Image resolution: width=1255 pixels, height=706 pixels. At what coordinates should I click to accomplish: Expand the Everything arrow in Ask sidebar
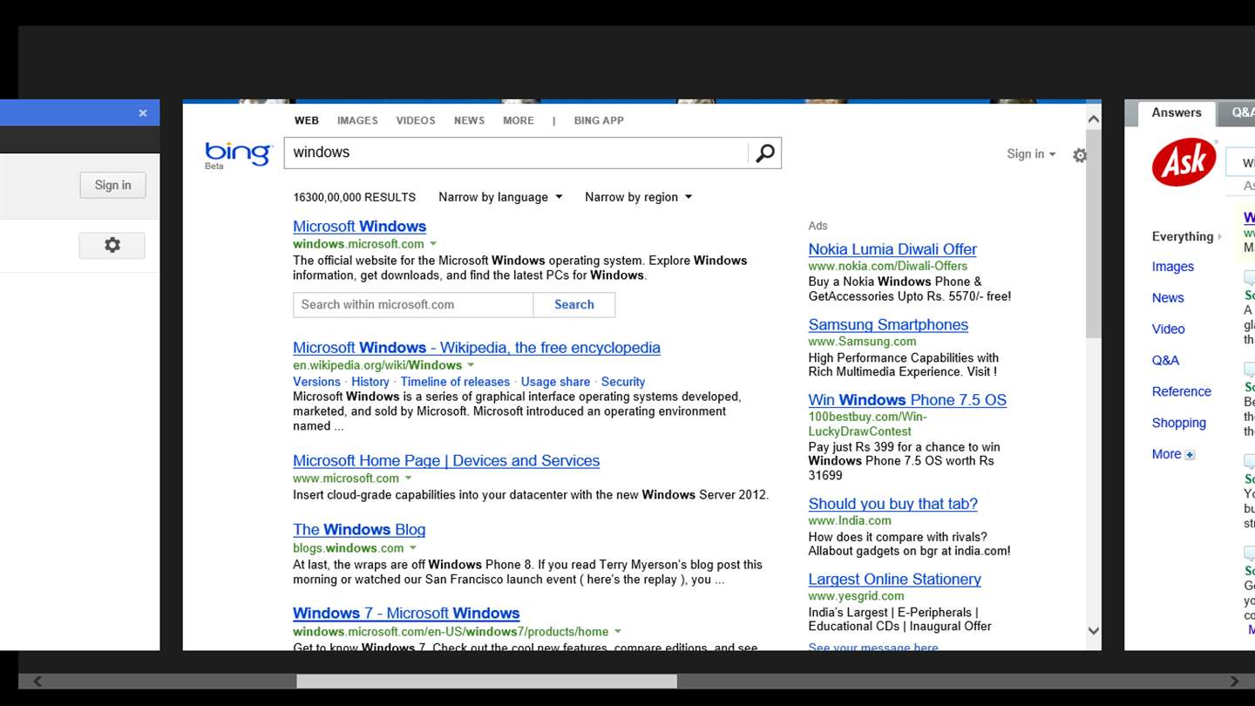click(x=1219, y=237)
